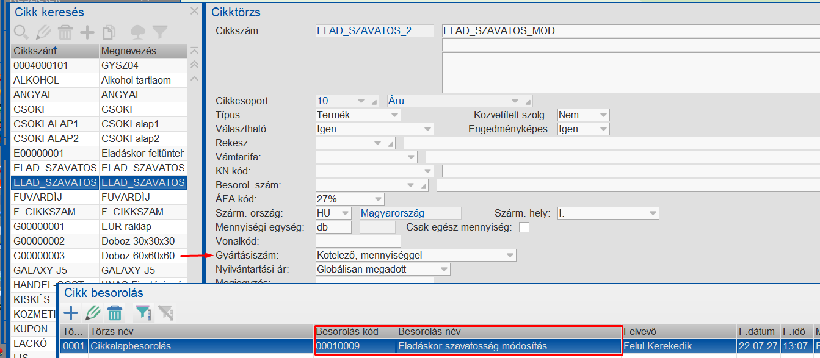Select the ALKOHOL article row
820x358 pixels.
pos(99,80)
